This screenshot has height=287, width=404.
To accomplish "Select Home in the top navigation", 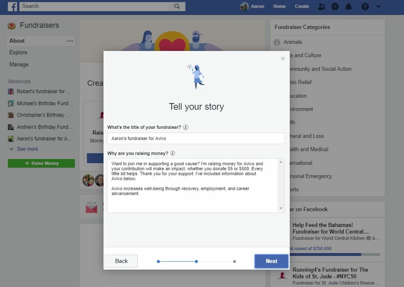I will (279, 6).
